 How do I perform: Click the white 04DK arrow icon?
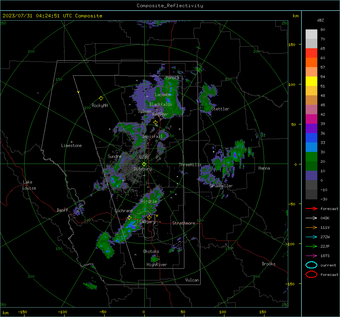pos(311,218)
